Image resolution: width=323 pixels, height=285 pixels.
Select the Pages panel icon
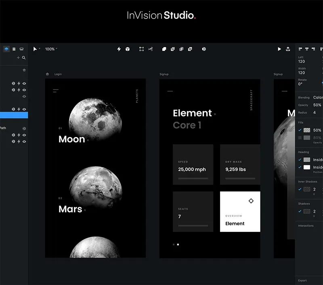coord(14,49)
